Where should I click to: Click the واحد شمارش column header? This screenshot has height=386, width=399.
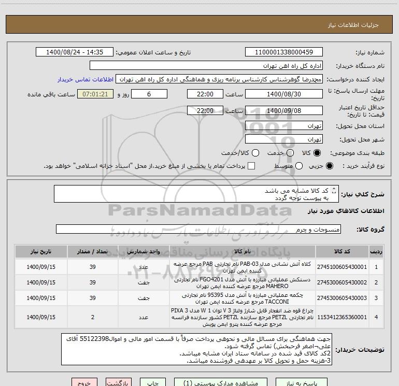click(144, 251)
